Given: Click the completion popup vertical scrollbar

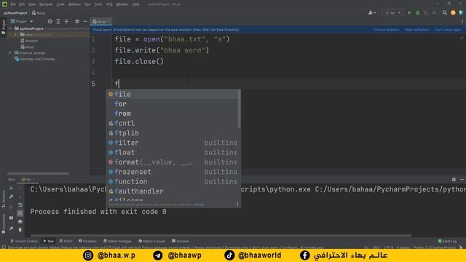Looking at the screenshot, I should coord(239,109).
